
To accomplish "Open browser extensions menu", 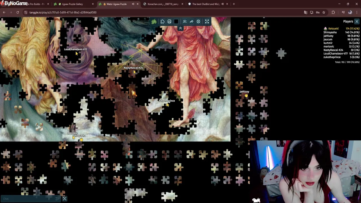I will [x=333, y=12].
